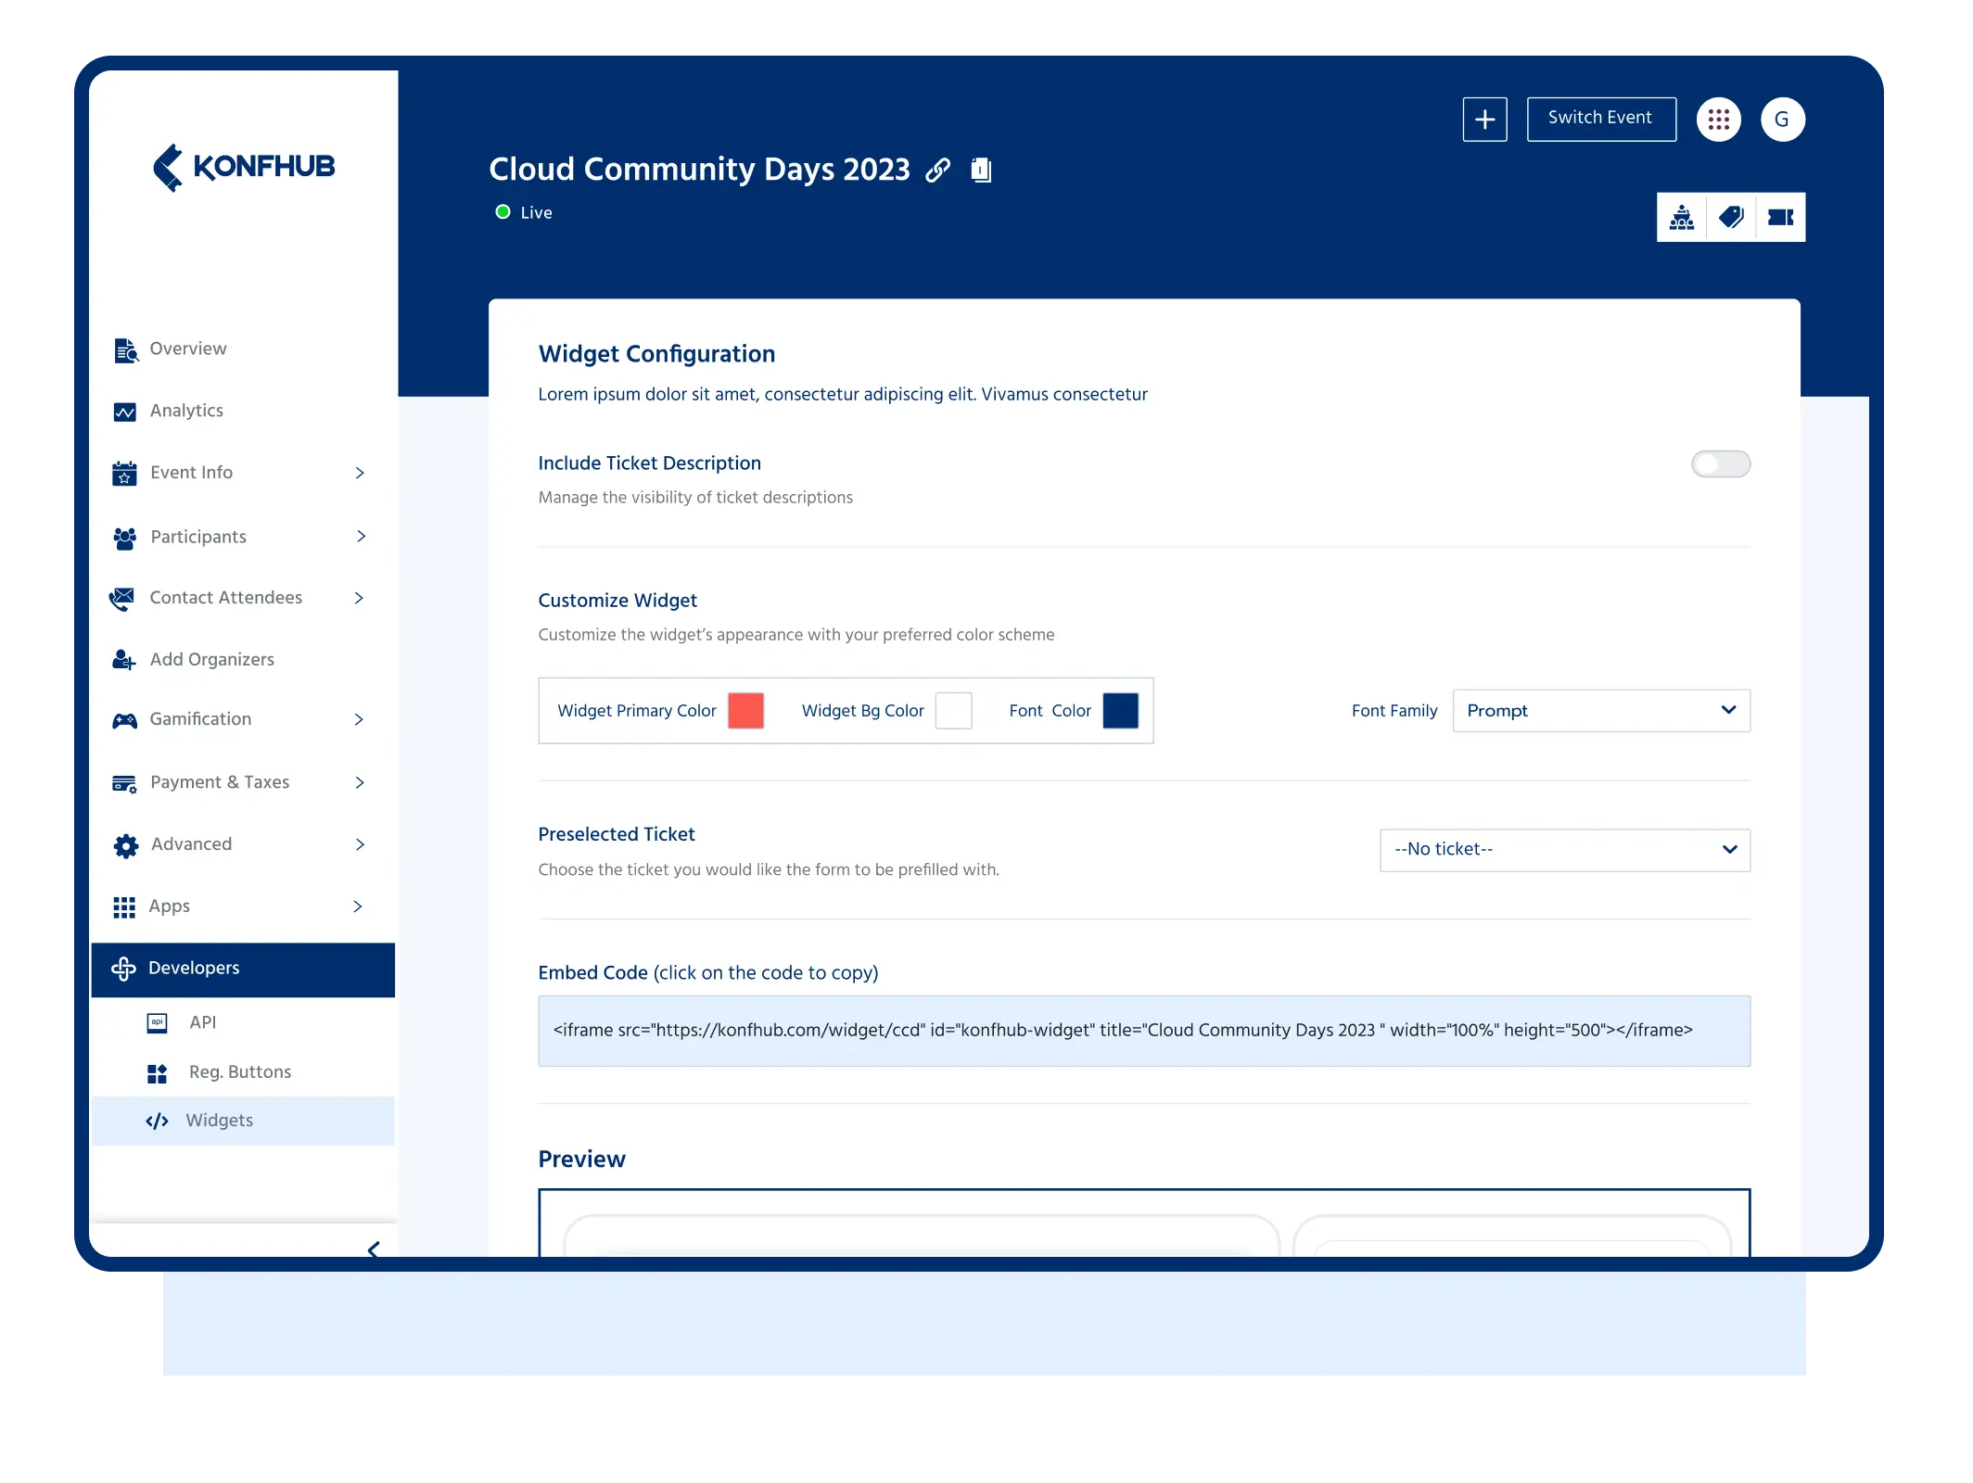
Task: Open the nine-dot apps grid icon
Action: click(x=1718, y=119)
